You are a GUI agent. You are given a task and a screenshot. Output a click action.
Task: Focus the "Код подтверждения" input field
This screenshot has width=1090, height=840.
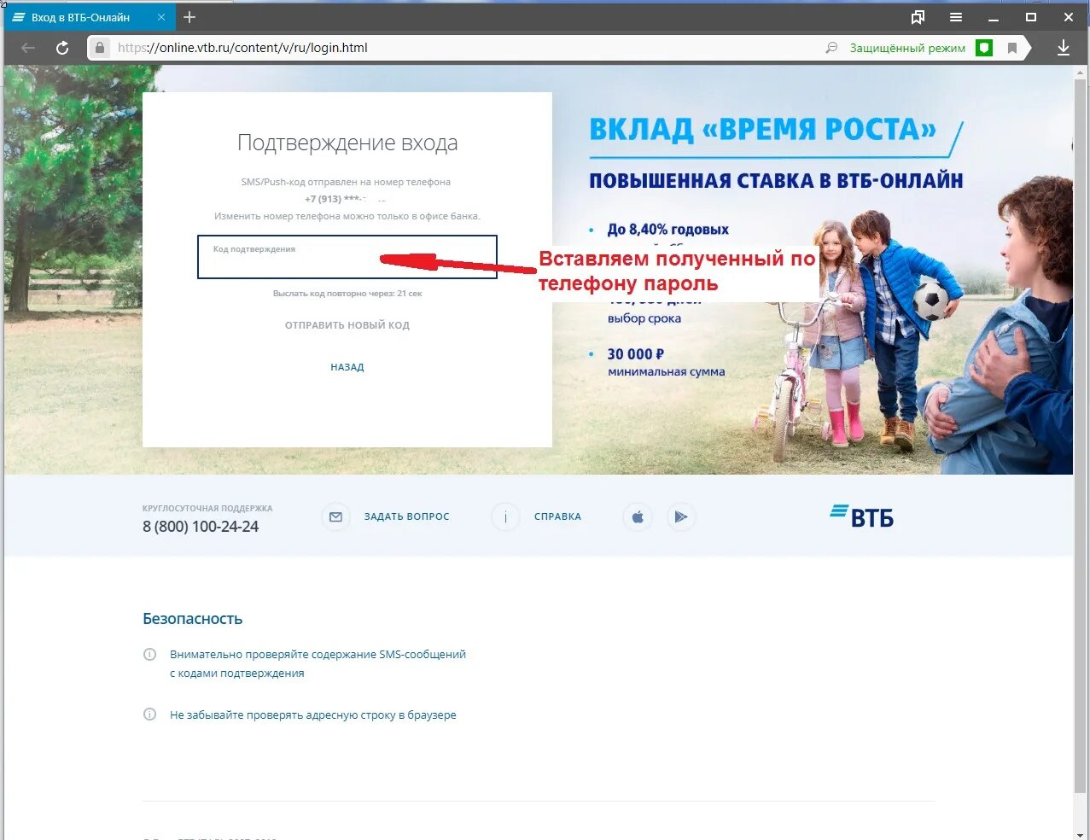coord(347,257)
